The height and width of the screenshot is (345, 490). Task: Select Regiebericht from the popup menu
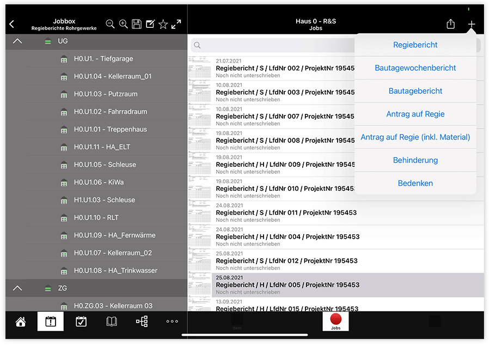[x=415, y=45]
